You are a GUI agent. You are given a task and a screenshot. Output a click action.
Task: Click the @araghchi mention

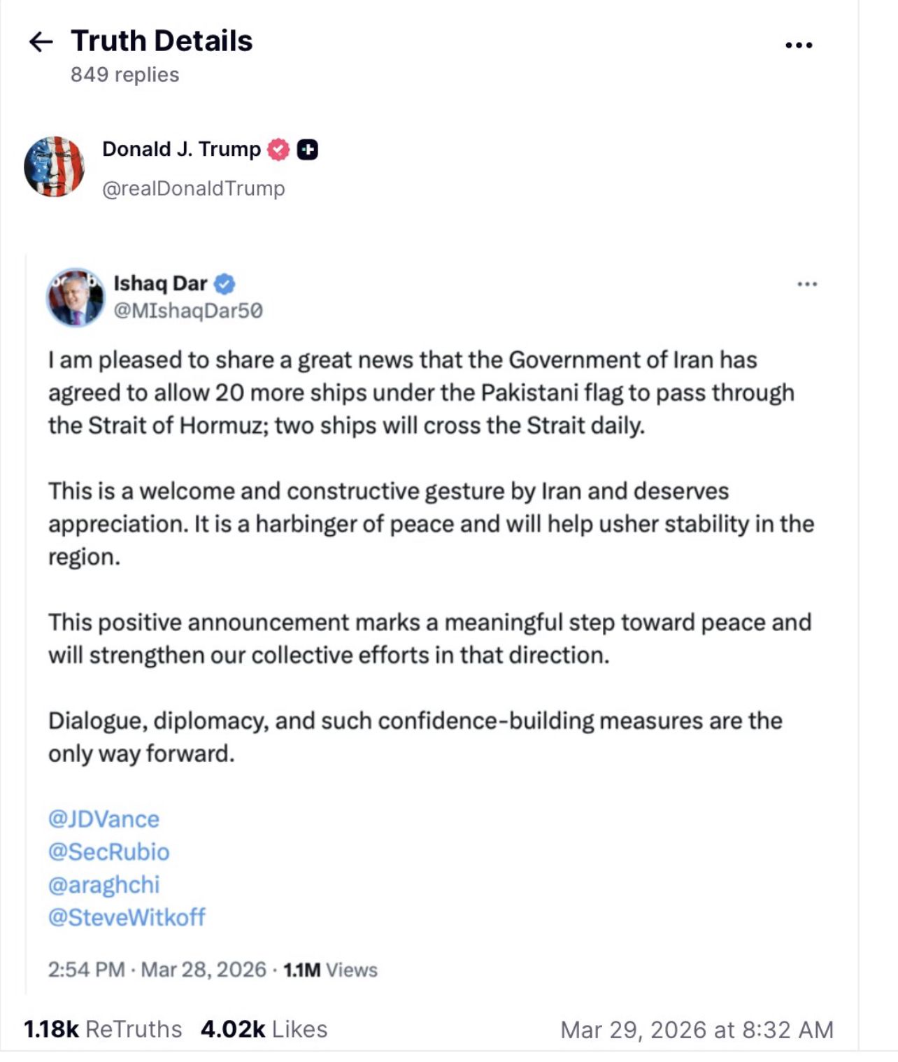[x=104, y=884]
